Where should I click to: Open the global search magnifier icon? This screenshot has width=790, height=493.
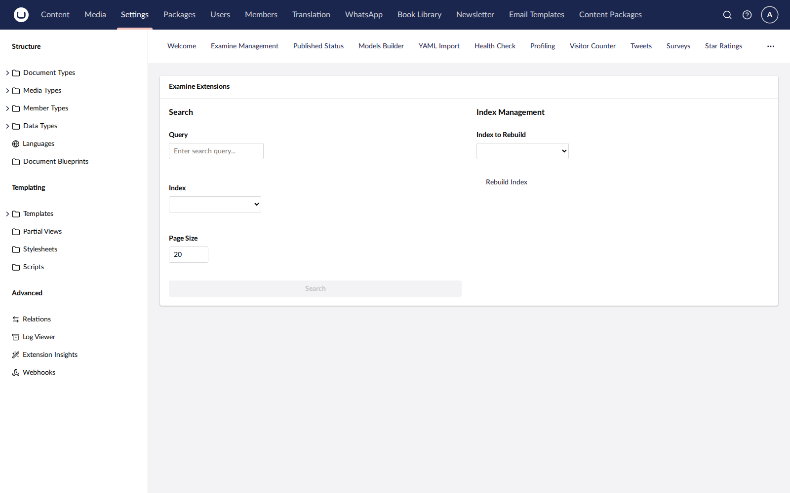(727, 15)
